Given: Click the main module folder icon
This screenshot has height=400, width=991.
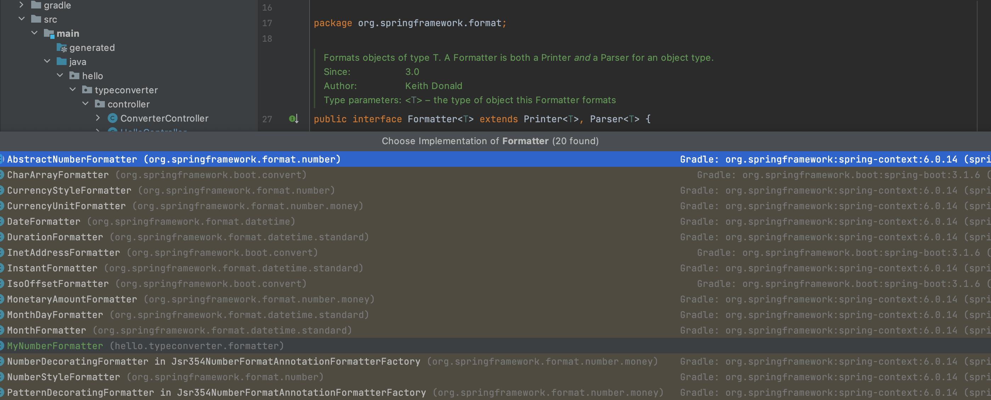Looking at the screenshot, I should (49, 34).
